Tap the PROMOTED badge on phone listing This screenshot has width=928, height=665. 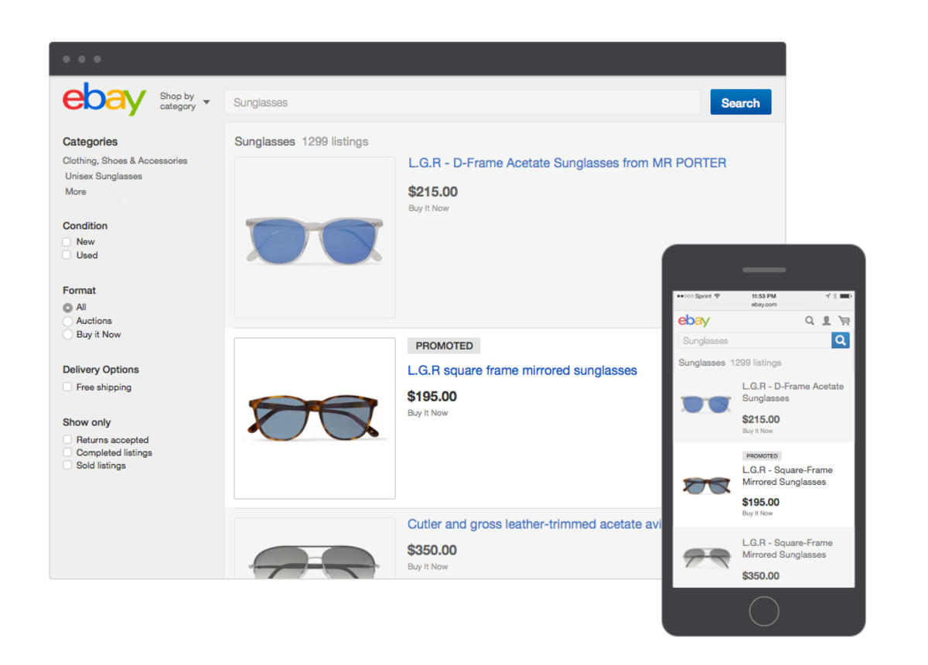coord(762,456)
